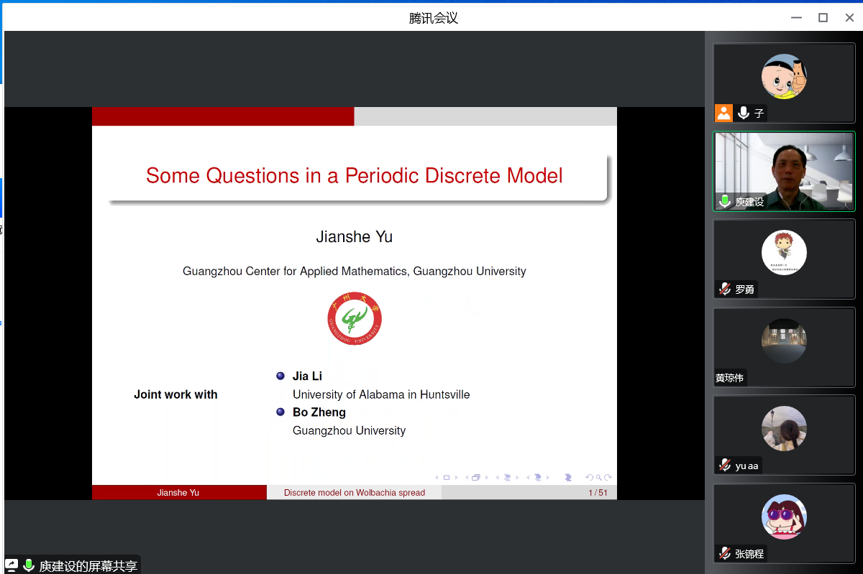
Task: Click the screen share icon in bottom-left label
Action: point(12,565)
